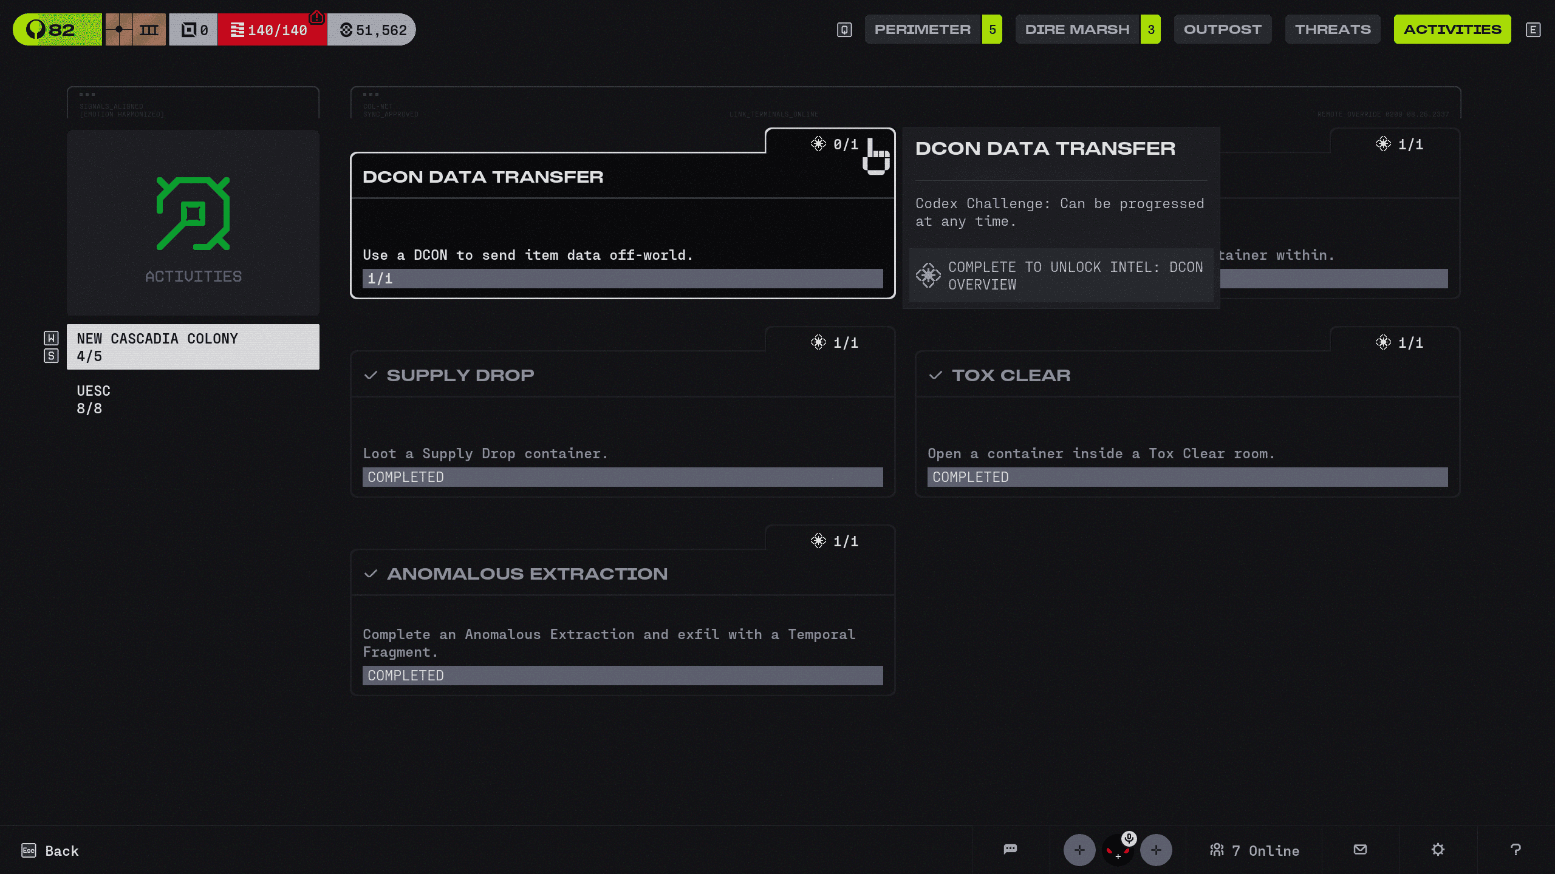
Task: Select New Cascadia Colony category
Action: 193,347
